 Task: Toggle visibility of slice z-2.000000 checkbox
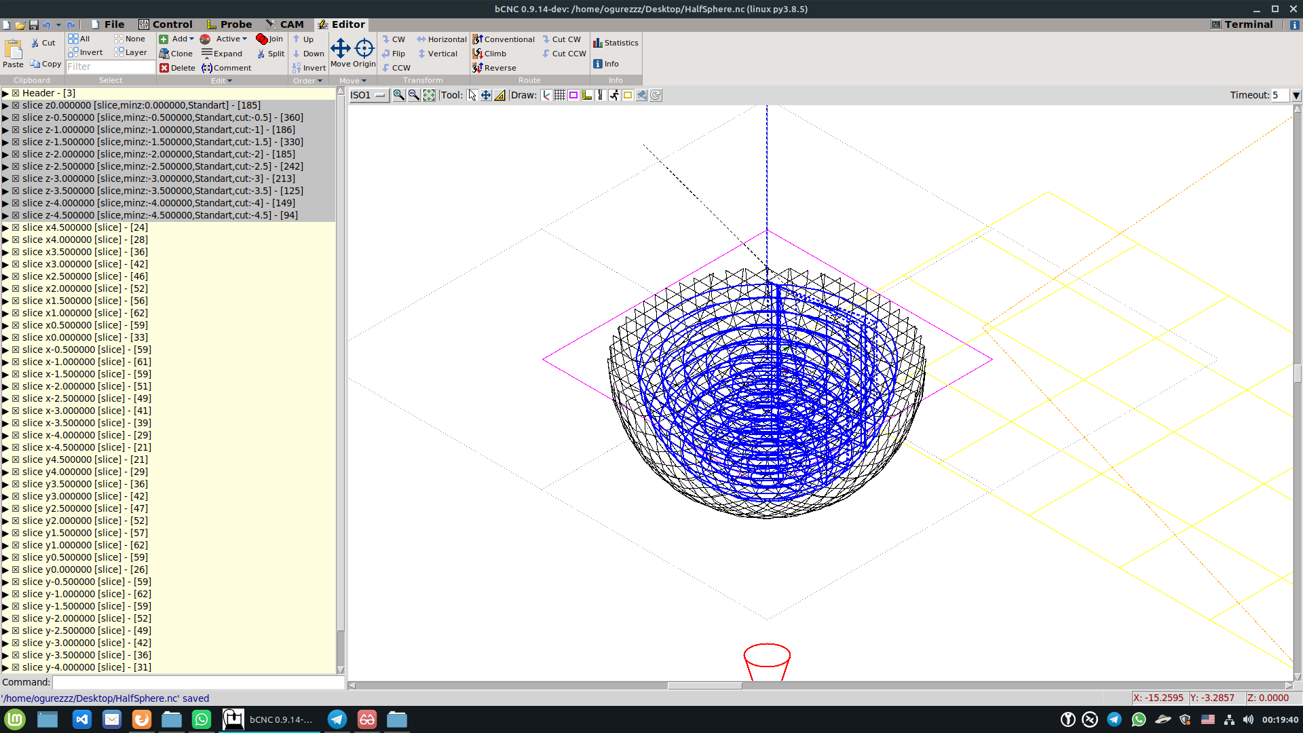16,154
